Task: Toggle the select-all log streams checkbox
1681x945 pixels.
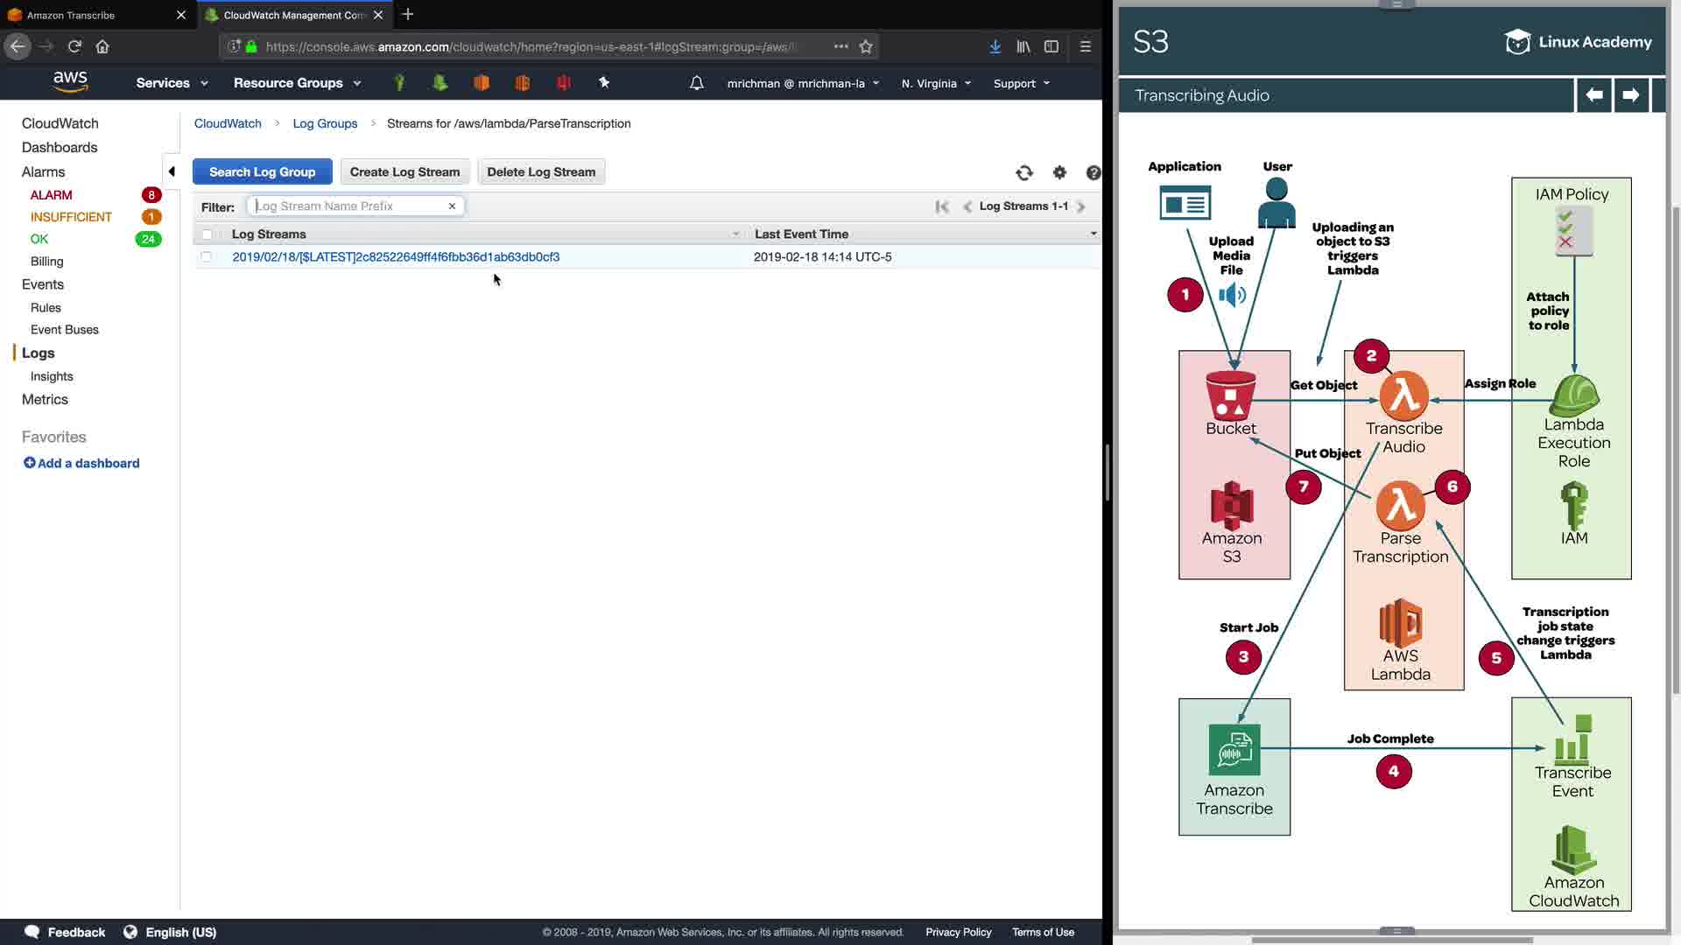Action: click(207, 234)
